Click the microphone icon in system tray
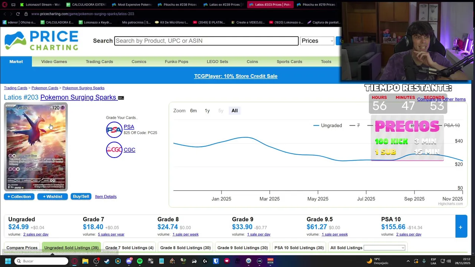Screen dimensions: 475x267 click(x=424, y=261)
